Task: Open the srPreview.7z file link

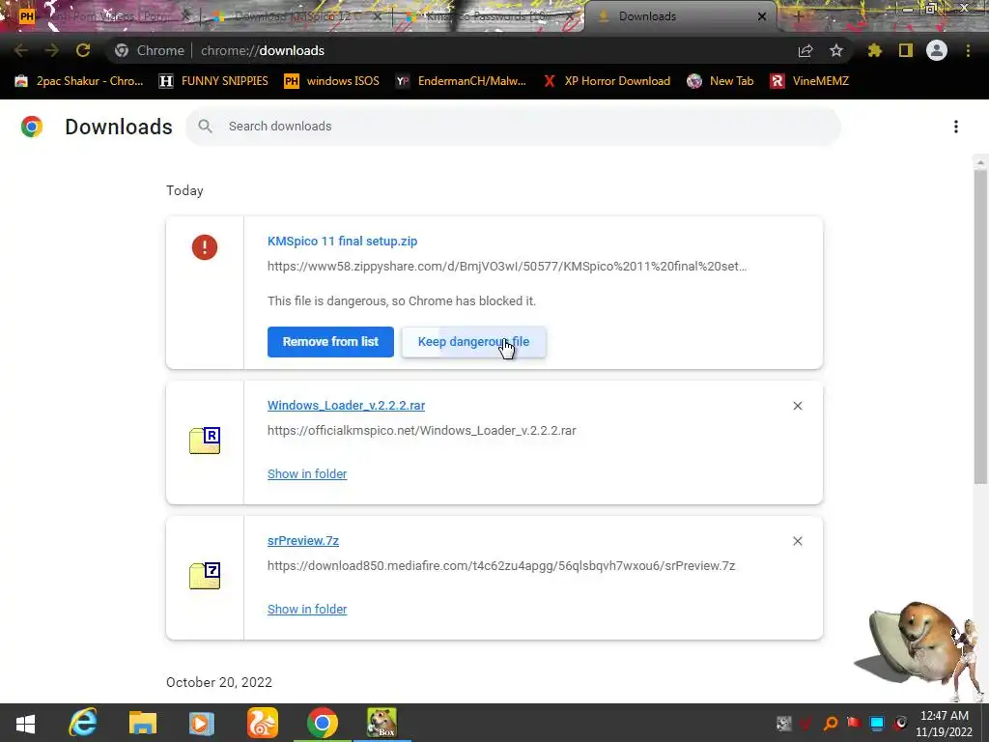Action: pyautogui.click(x=303, y=541)
